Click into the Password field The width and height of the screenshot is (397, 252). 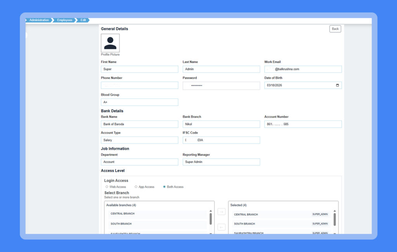[221, 85]
